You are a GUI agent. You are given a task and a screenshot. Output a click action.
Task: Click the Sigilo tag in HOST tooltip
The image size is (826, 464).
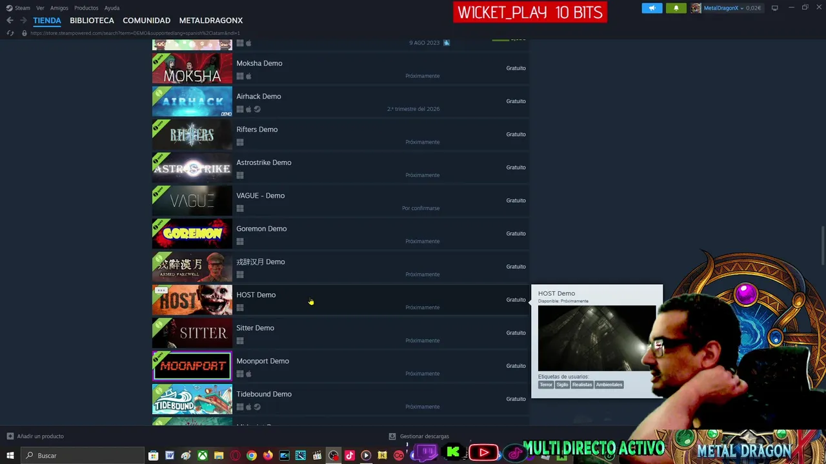tap(562, 385)
